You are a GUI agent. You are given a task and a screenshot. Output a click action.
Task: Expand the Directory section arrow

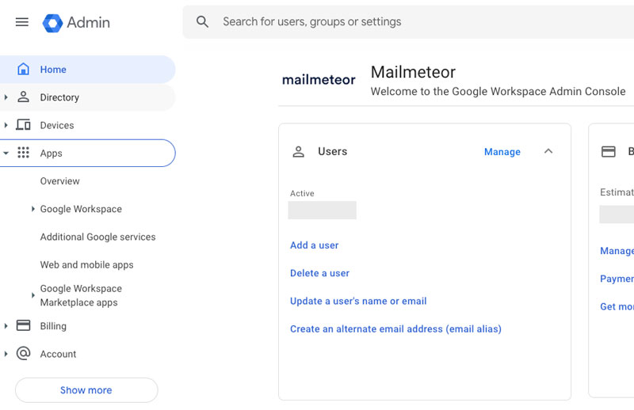6,97
